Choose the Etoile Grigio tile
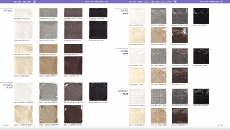Screen dimensions: 230x130 click(158, 56)
